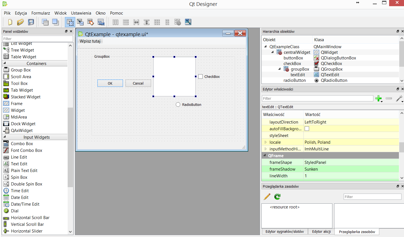Image resolution: width=404 pixels, height=237 pixels.
Task: Open the Widok menu
Action: (61, 13)
